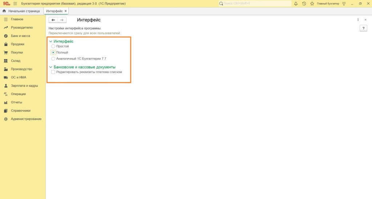Open the main hamburger menu icon
This screenshot has width=372, height=199.
coord(15,3)
